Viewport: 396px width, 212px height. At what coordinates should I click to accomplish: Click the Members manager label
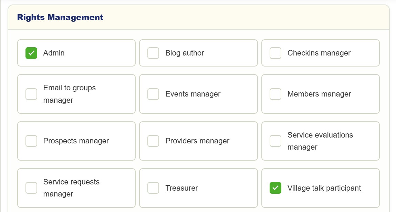tap(319, 94)
